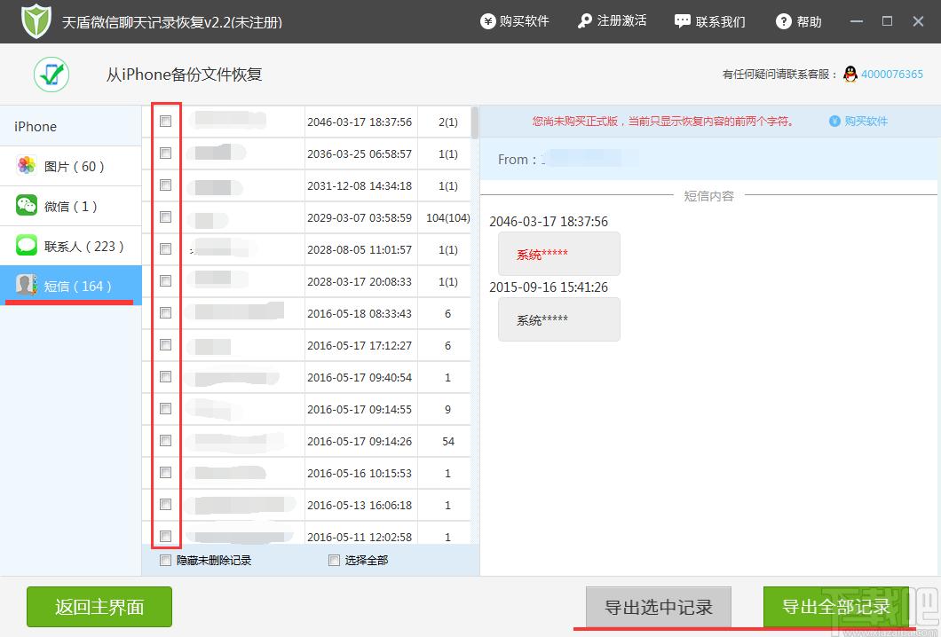Viewport: 941px width, 637px height.
Task: Check the row dated 2016-05-17 09:14:55
Action: tap(166, 408)
